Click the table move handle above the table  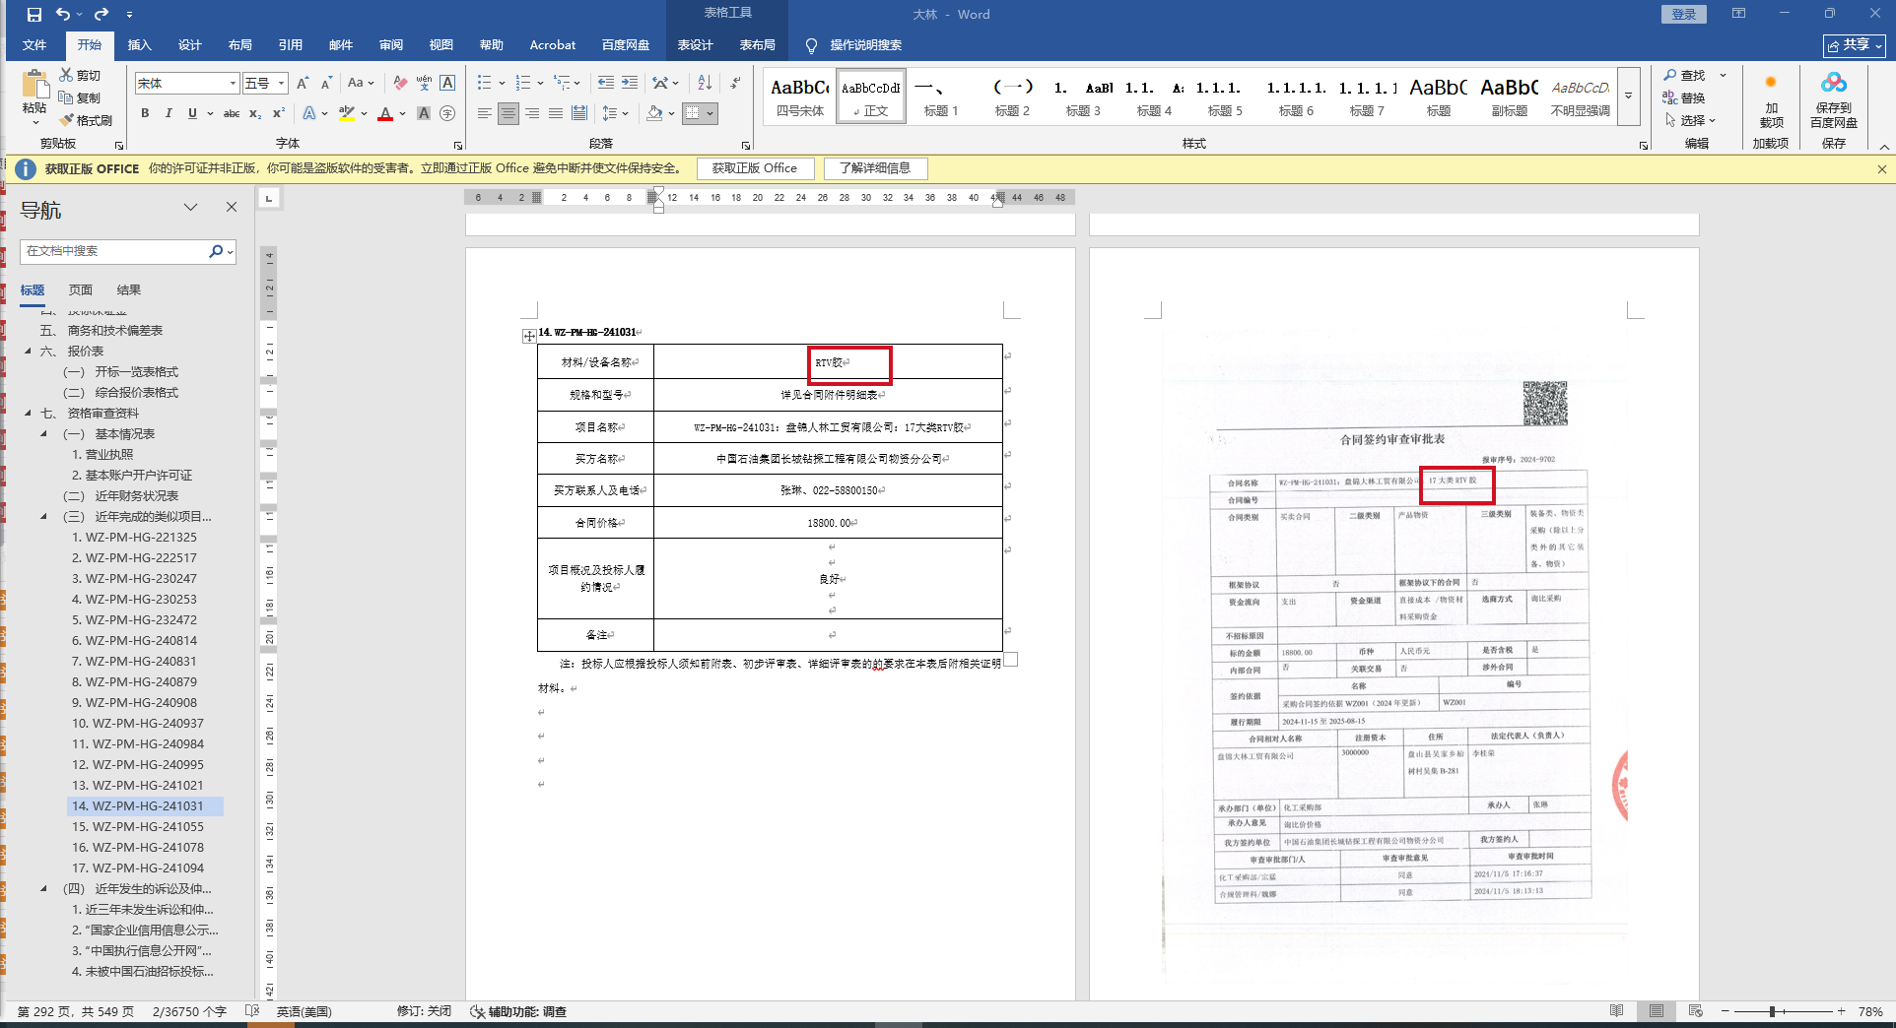coord(529,337)
